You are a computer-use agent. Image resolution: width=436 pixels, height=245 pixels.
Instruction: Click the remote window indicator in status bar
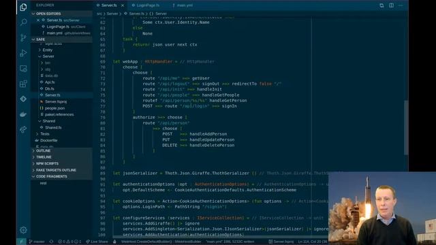point(21,242)
